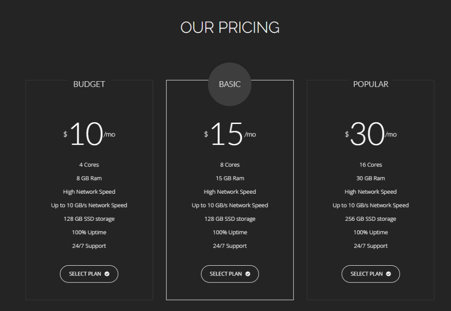Click the $15/mo price in Basic
The width and height of the screenshot is (451, 311).
point(230,134)
